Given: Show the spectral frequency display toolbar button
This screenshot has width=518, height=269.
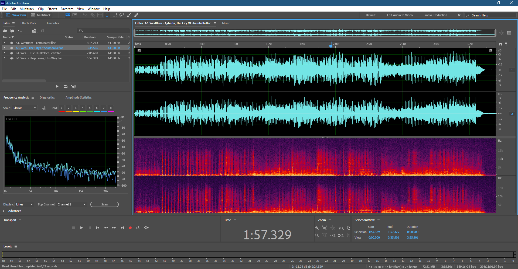Looking at the screenshot, I should coord(68,15).
